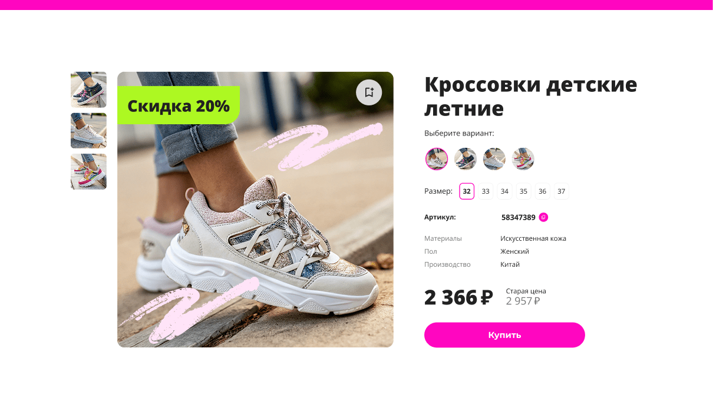
Task: Pick size 34
Action: [504, 191]
